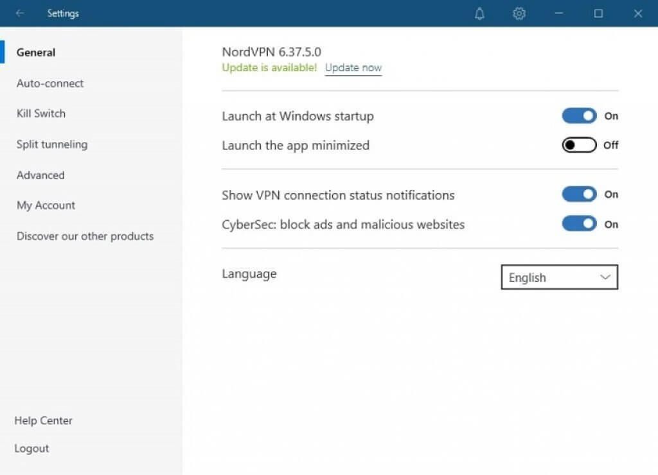The height and width of the screenshot is (475, 658).
Task: Disable Launch at Windows startup toggle
Action: [579, 116]
